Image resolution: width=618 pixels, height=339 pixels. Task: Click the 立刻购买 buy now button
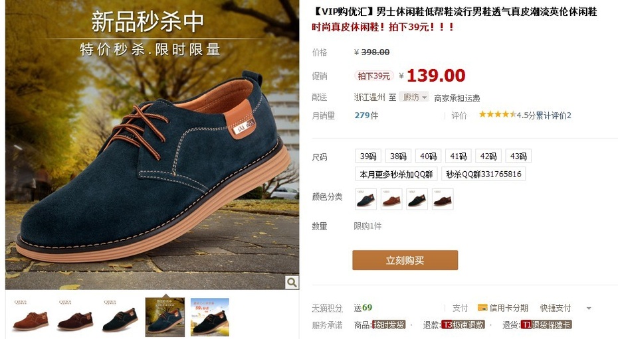pyautogui.click(x=405, y=260)
